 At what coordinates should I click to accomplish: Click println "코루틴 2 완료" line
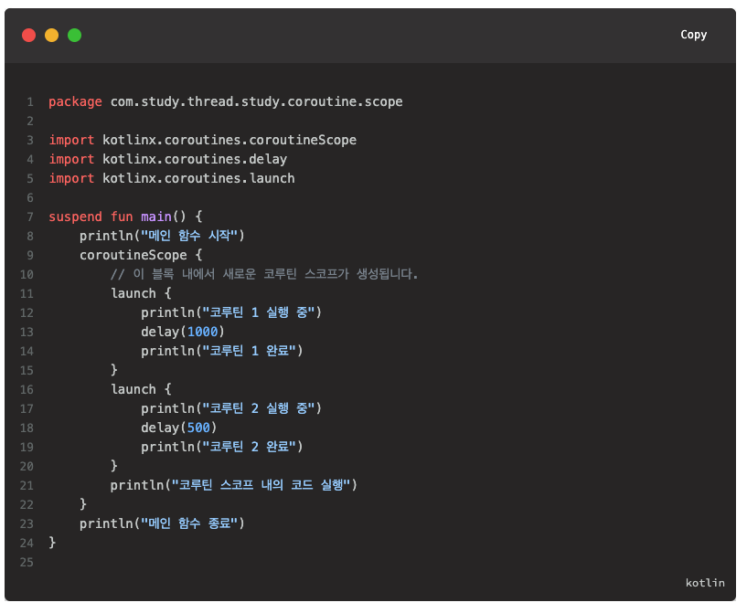tap(221, 447)
